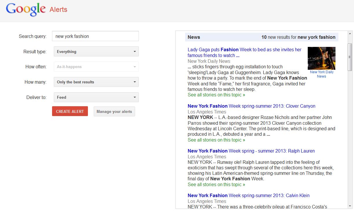Click the News section header text
354x211 pixels.
[194, 37]
